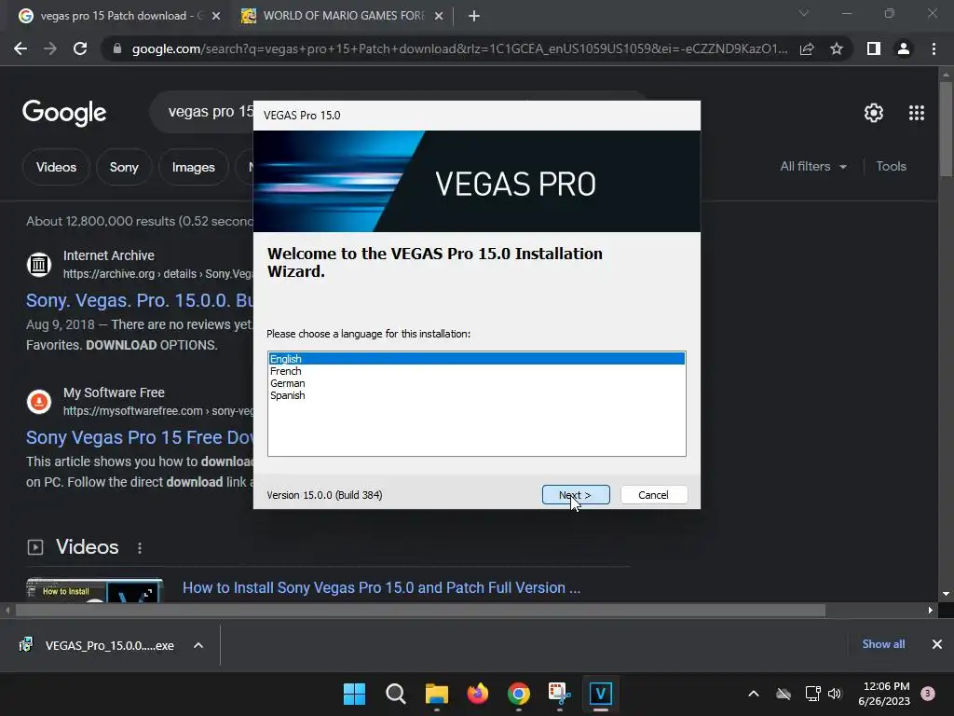Click the How to Install video thumbnail
Screen dimensions: 954x716
pyautogui.click(x=94, y=590)
